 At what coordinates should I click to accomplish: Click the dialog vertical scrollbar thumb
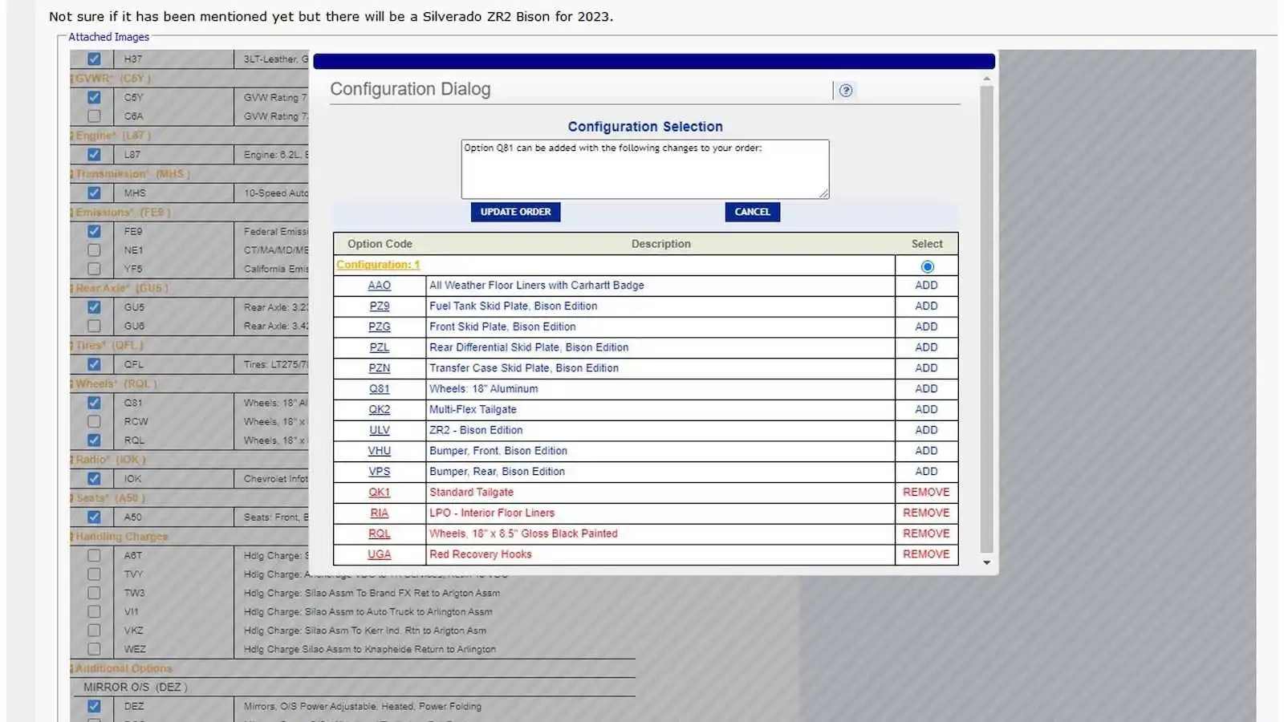coord(986,319)
